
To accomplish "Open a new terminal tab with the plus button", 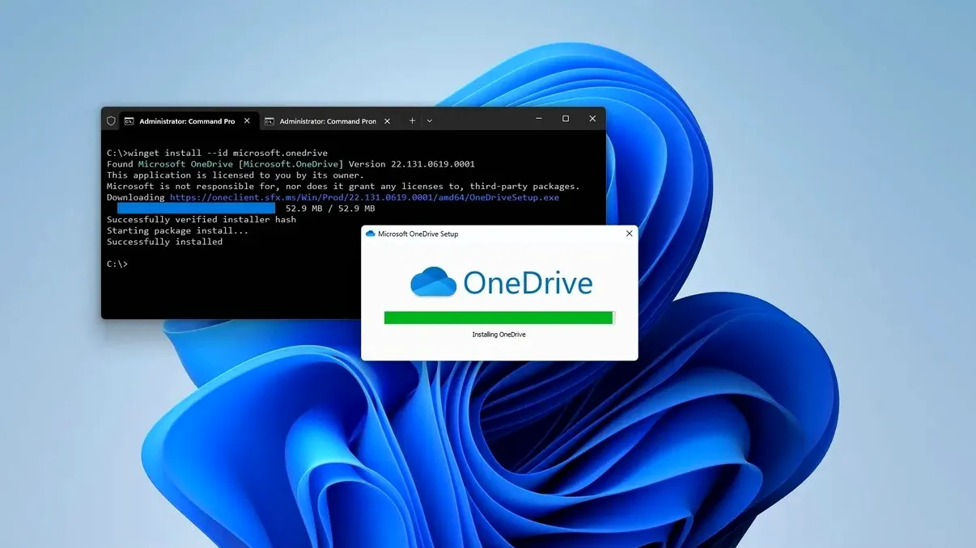I will (412, 120).
